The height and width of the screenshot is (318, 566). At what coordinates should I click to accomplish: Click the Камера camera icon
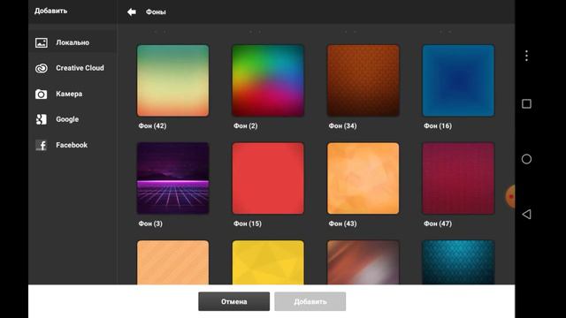[42, 95]
